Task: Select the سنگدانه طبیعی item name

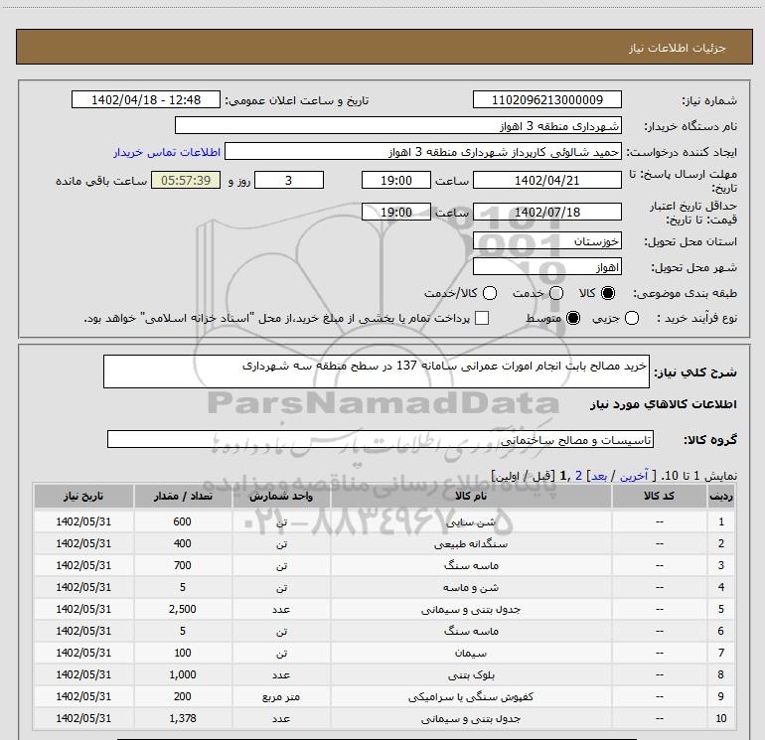Action: tap(471, 543)
